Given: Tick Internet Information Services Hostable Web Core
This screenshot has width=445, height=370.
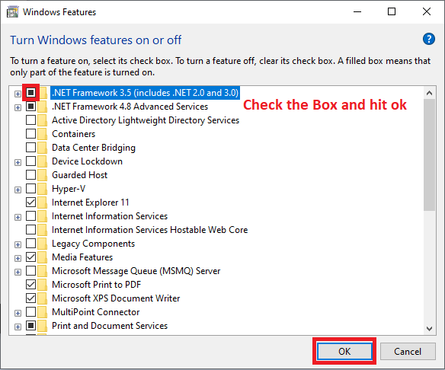Looking at the screenshot, I should (30, 230).
